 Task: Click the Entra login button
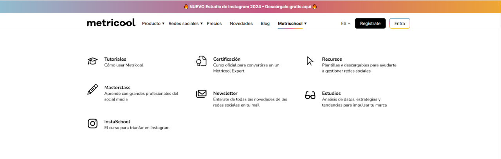coord(399,23)
